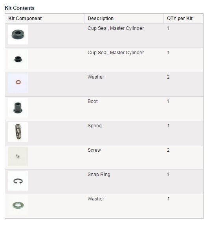The width and height of the screenshot is (211, 226).
Task: Click the Boot description text
Action: pos(93,101)
